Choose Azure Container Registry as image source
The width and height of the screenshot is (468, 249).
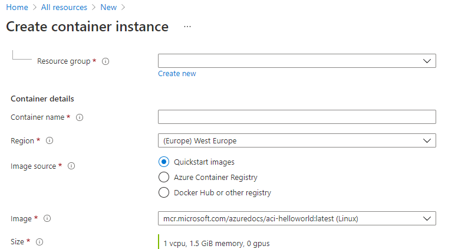[164, 177]
